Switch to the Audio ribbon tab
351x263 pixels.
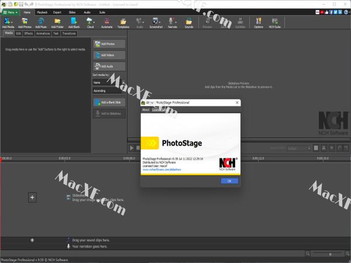(x=87, y=12)
